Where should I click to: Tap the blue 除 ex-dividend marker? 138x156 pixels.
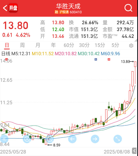coord(96,59)
